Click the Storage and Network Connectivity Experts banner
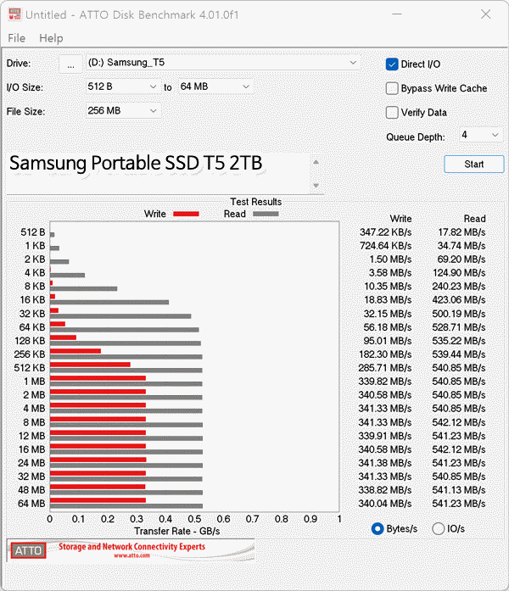509x591 pixels. [131, 547]
